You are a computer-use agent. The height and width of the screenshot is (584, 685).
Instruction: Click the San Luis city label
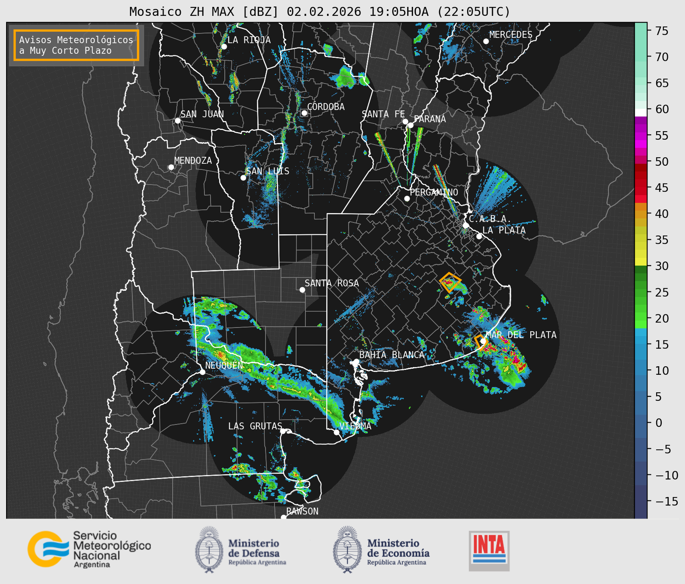[268, 171]
